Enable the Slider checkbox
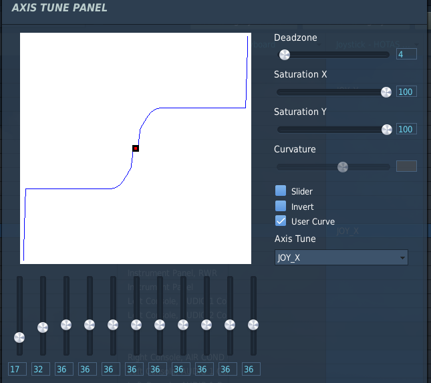 click(x=281, y=190)
